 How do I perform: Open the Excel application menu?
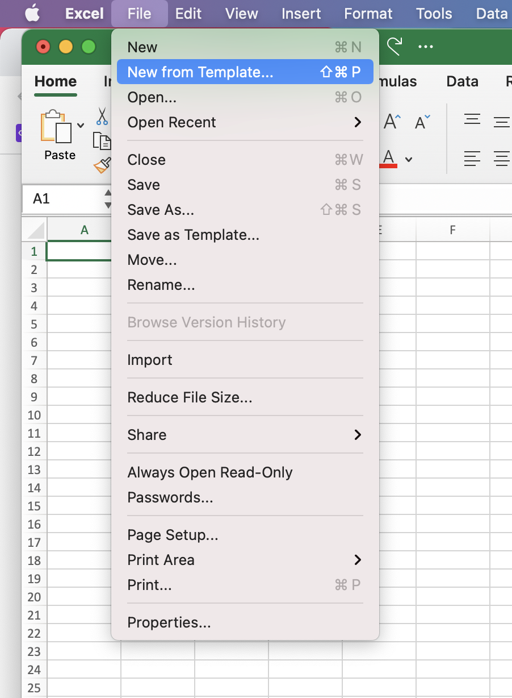point(85,13)
